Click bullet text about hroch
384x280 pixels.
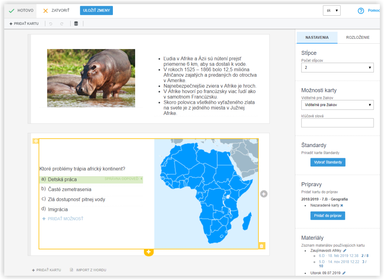point(210,86)
